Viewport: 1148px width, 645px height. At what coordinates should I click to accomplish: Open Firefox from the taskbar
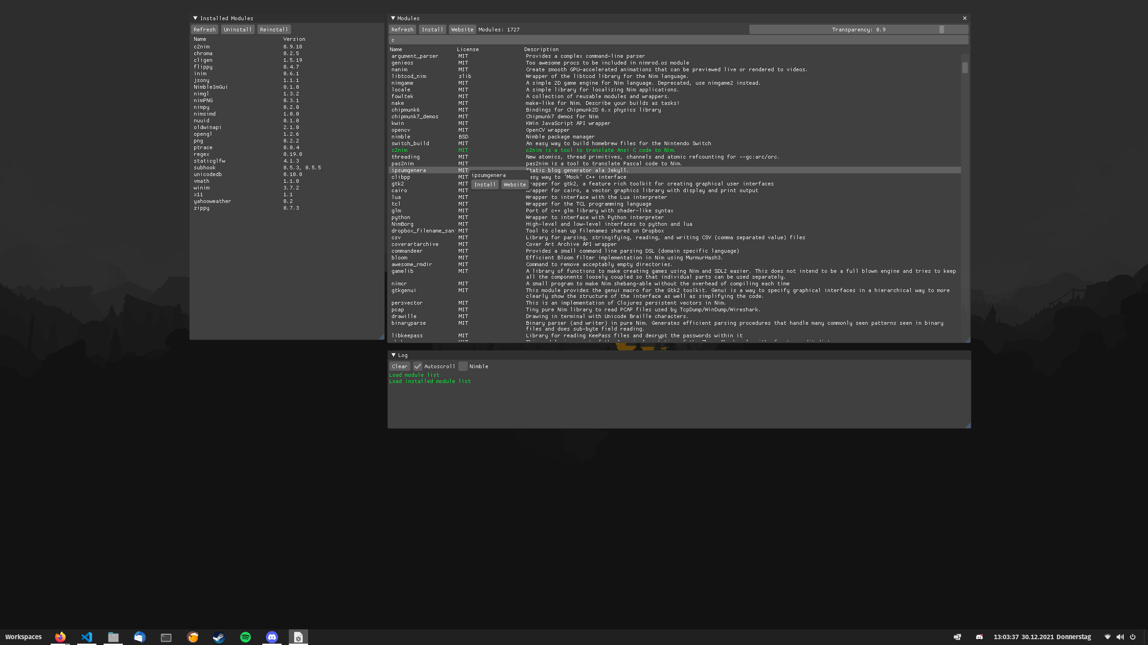(60, 637)
